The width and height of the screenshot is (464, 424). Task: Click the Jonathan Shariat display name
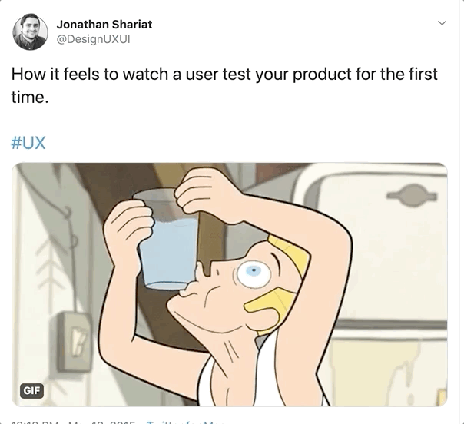[104, 25]
